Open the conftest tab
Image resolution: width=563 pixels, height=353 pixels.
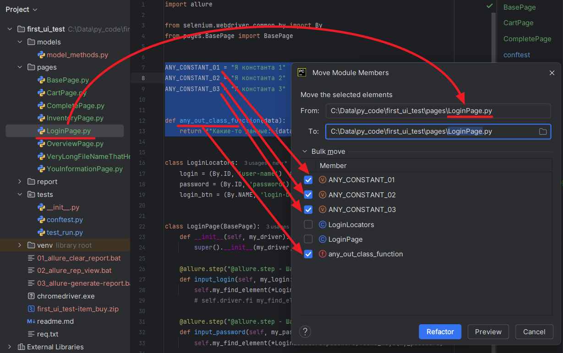tap(516, 55)
